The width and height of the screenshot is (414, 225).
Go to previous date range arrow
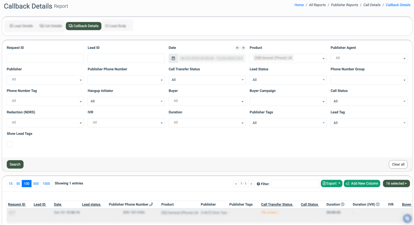(237, 48)
